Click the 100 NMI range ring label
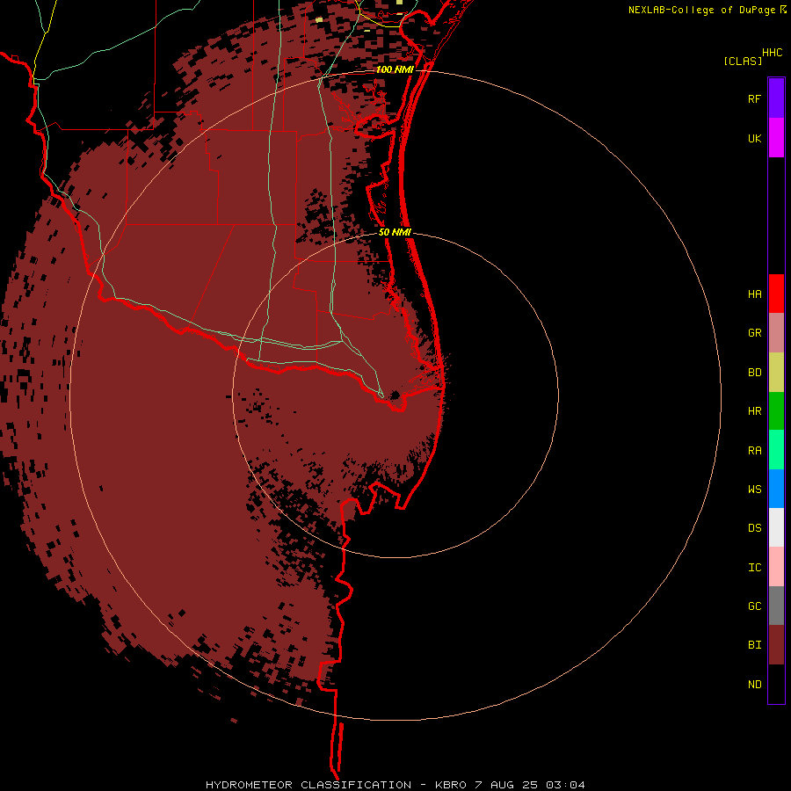The image size is (791, 791). pyautogui.click(x=395, y=69)
